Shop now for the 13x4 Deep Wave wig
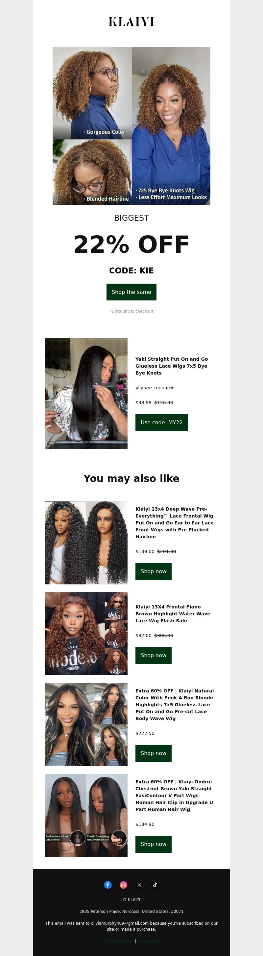Viewport: 263px width, 956px height. [x=153, y=572]
